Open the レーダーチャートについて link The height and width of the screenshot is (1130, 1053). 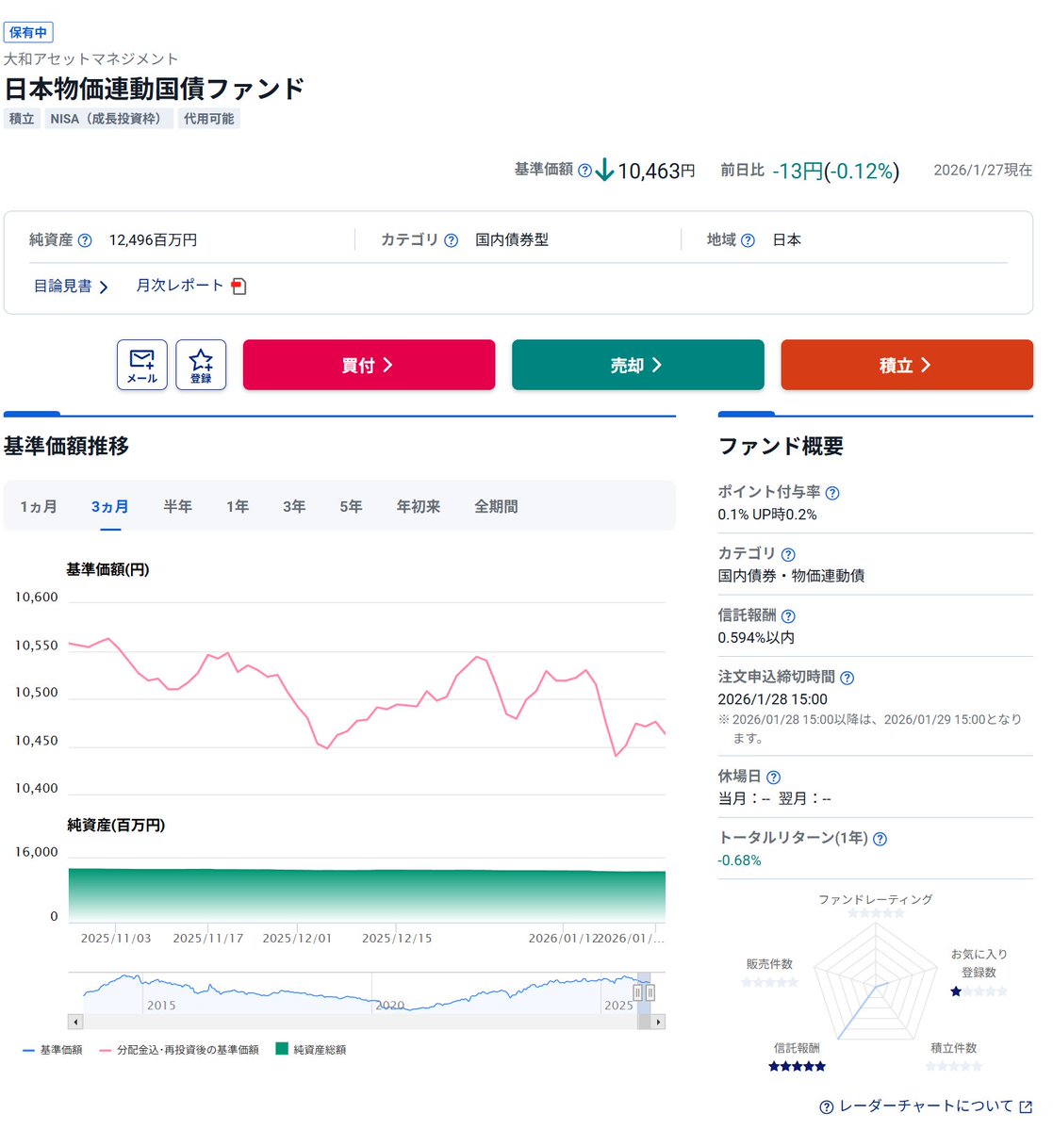[x=929, y=1106]
